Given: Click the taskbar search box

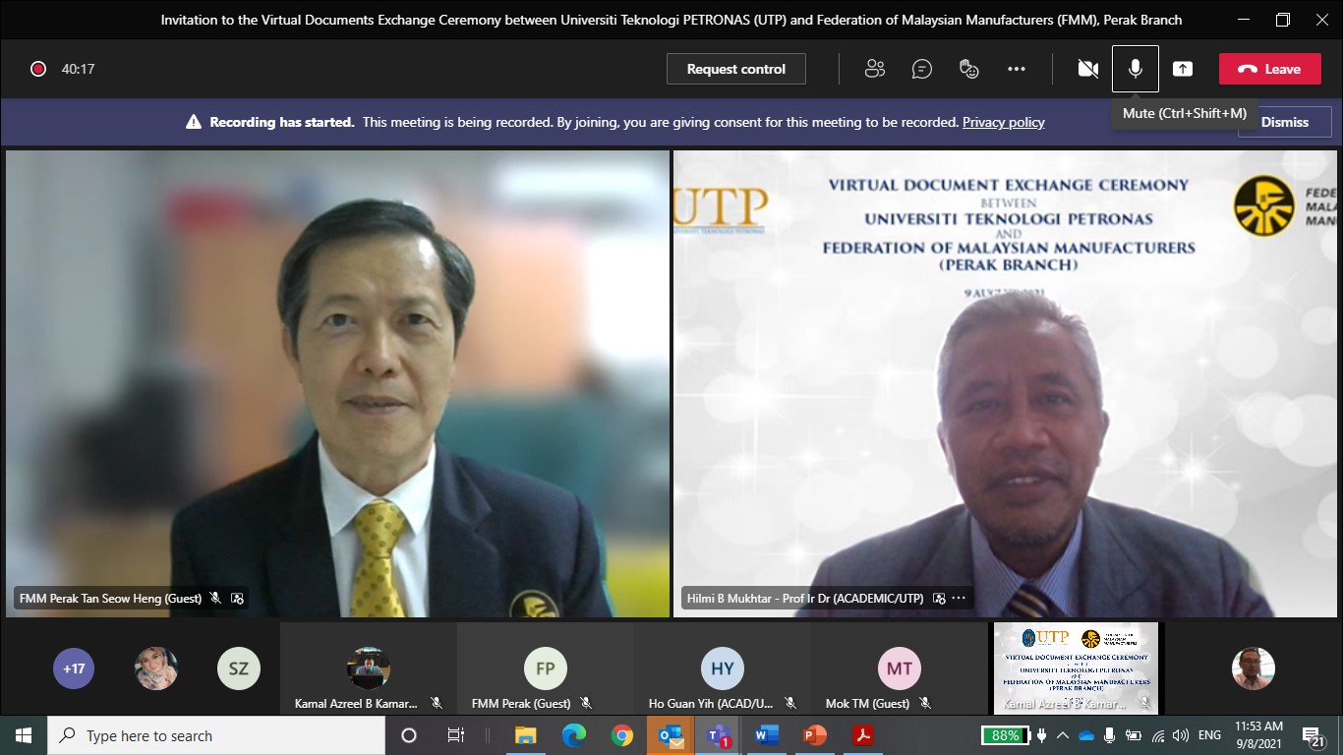Looking at the screenshot, I should click(216, 735).
